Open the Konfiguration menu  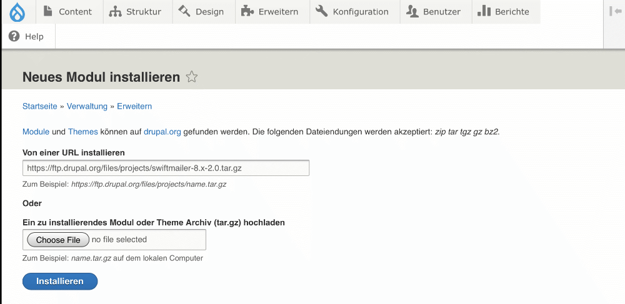(x=355, y=12)
